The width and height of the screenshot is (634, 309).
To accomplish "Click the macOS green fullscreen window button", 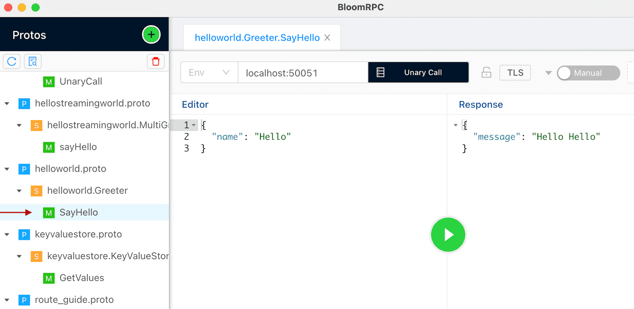I will [36, 8].
